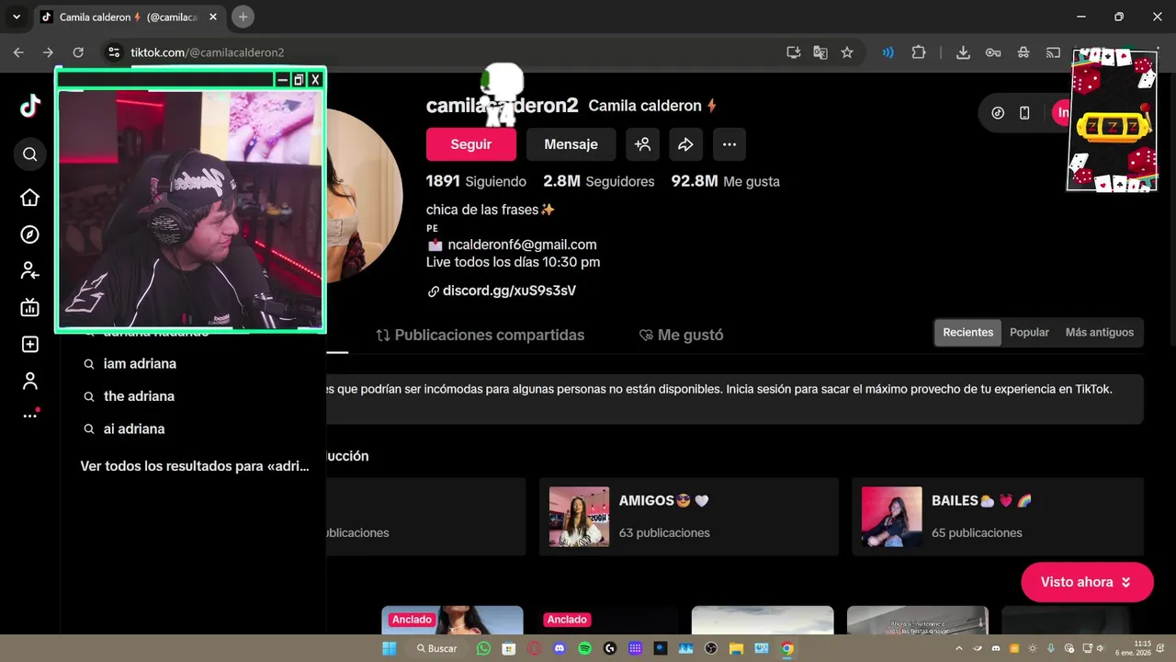
Task: Expand the tab search dropdown arrow
Action: pos(16,17)
